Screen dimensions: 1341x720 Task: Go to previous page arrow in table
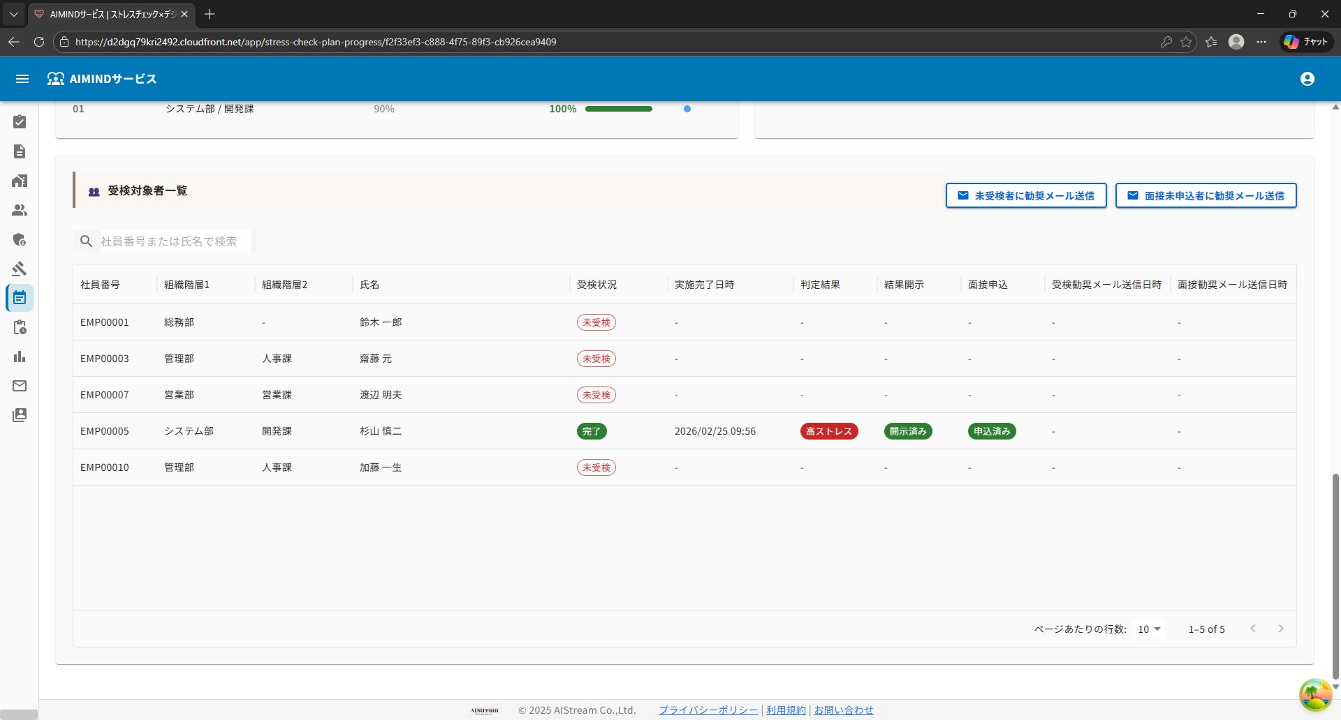(x=1253, y=629)
